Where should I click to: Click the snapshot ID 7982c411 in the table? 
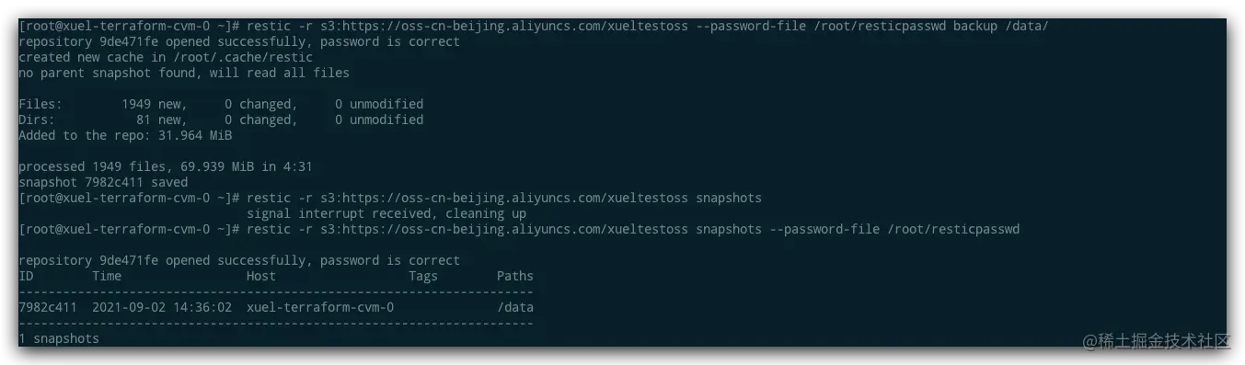pos(48,307)
